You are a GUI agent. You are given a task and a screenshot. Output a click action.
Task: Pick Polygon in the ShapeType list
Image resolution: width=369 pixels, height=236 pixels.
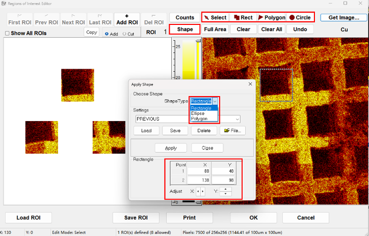pos(199,119)
